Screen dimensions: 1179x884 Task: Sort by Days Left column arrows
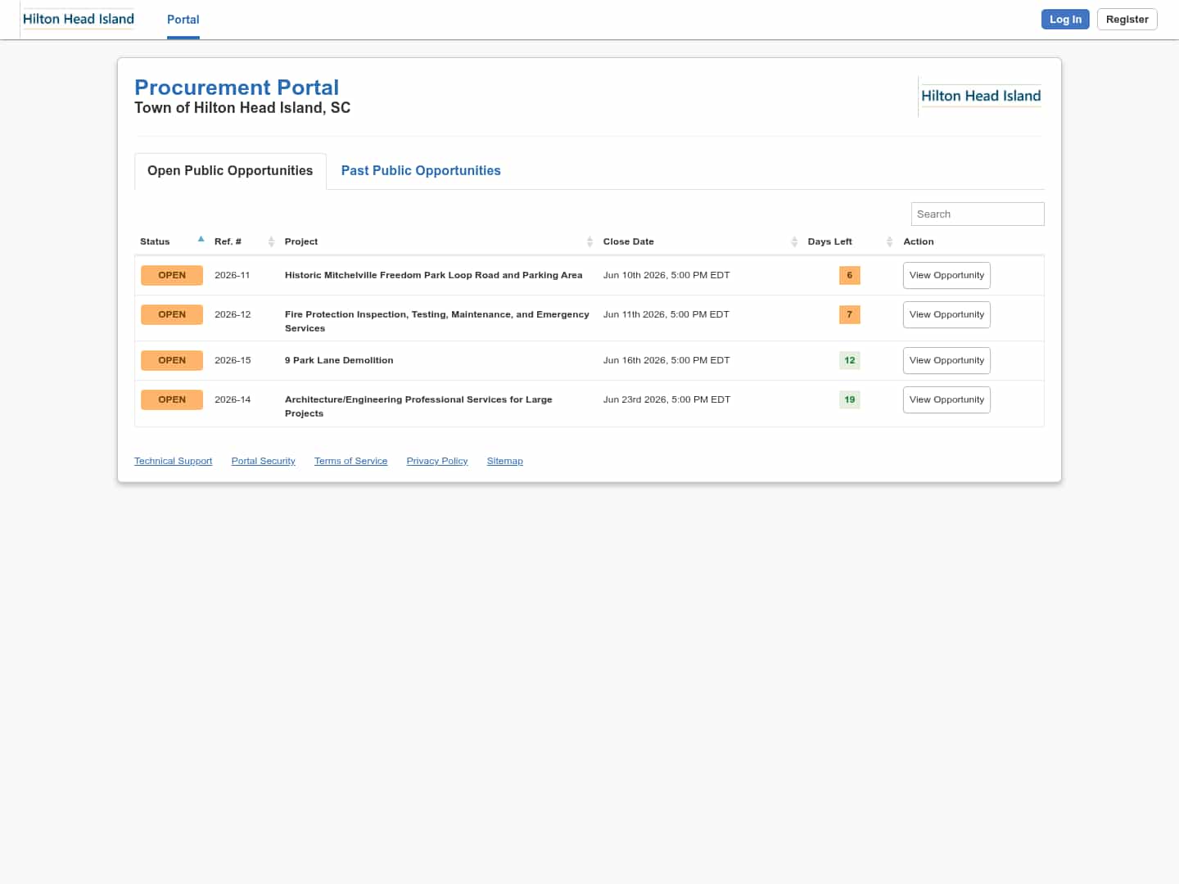[889, 241]
